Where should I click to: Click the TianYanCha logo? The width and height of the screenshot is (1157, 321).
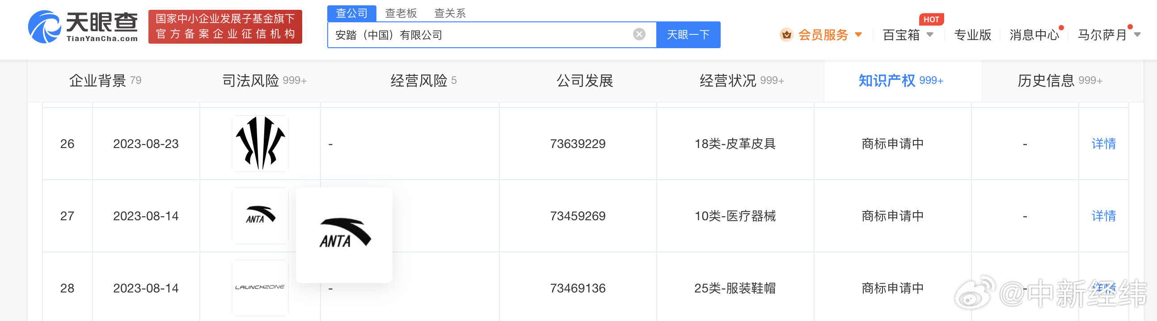tap(83, 27)
